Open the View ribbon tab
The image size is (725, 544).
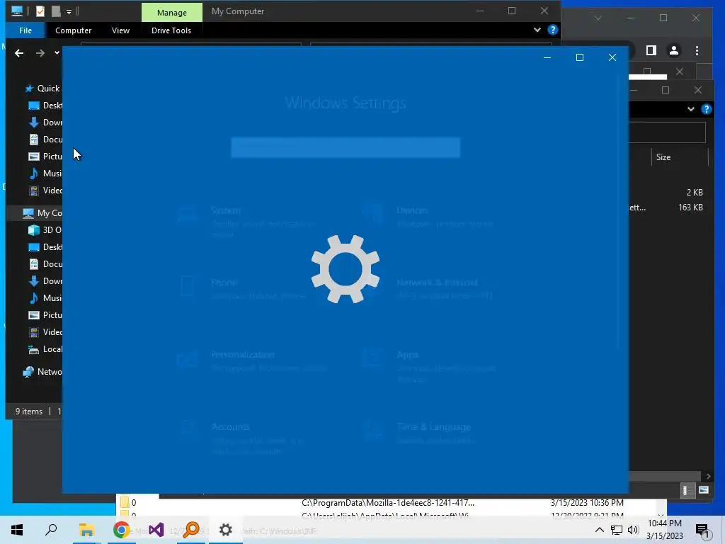(x=120, y=30)
